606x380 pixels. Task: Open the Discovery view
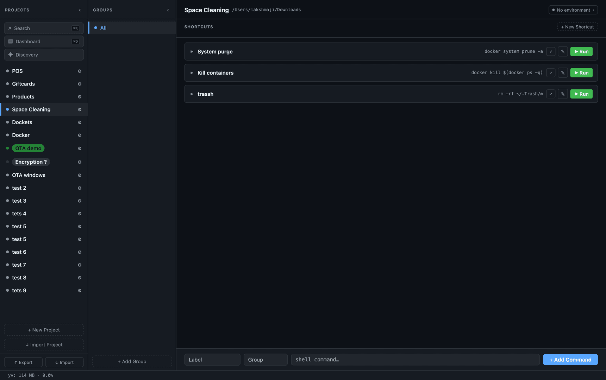coord(44,55)
